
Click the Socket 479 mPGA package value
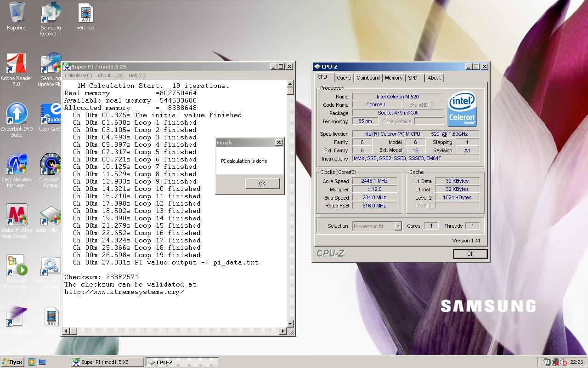click(398, 113)
